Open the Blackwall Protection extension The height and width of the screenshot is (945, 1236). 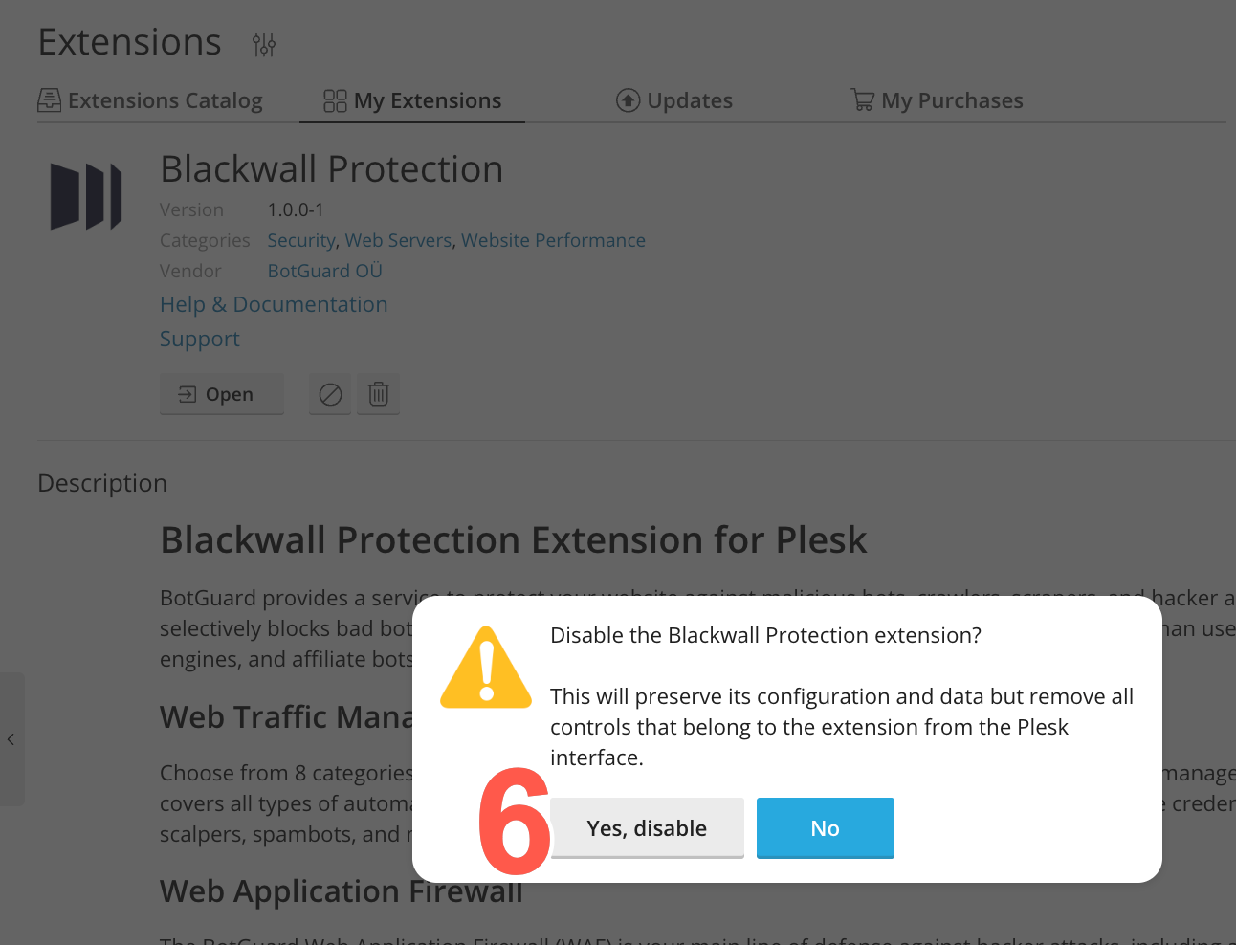pos(221,394)
